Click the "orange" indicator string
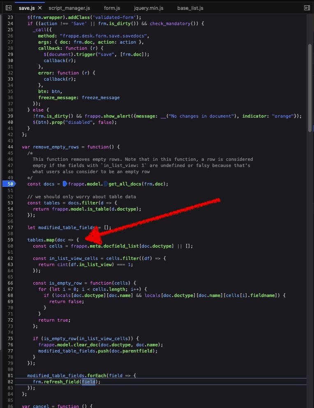The height and width of the screenshot is (408, 314). coord(282,116)
